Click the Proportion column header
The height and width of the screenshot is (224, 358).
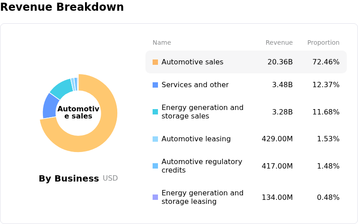[x=323, y=43]
